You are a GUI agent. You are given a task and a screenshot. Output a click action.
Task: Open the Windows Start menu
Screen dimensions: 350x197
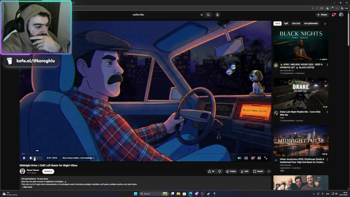136,194
